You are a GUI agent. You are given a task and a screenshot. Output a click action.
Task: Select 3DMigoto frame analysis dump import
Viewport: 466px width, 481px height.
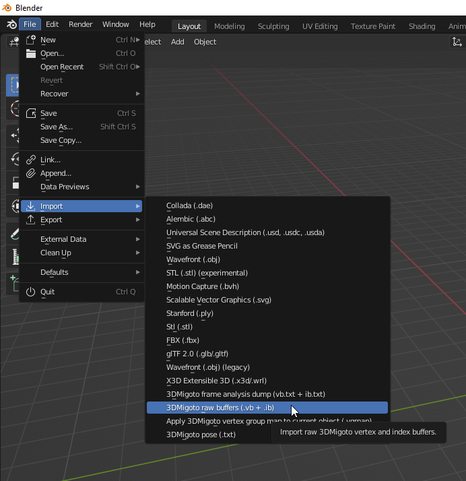(267, 394)
